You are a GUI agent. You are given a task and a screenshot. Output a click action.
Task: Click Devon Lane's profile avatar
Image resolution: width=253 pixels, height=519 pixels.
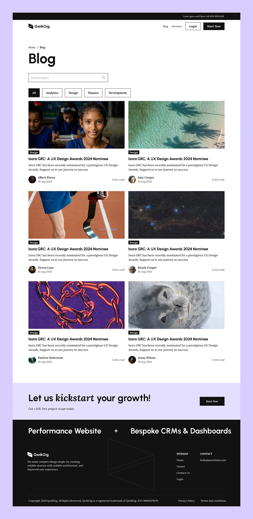click(x=32, y=270)
